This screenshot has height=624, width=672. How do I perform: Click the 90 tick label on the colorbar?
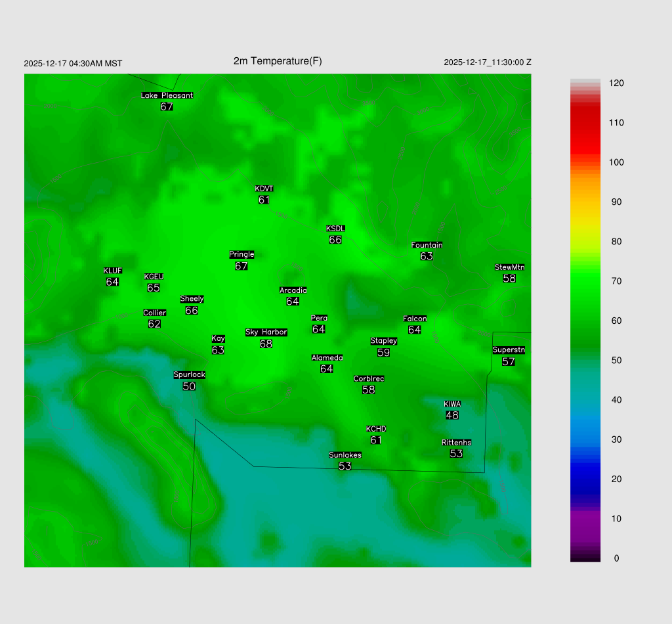tap(616, 202)
